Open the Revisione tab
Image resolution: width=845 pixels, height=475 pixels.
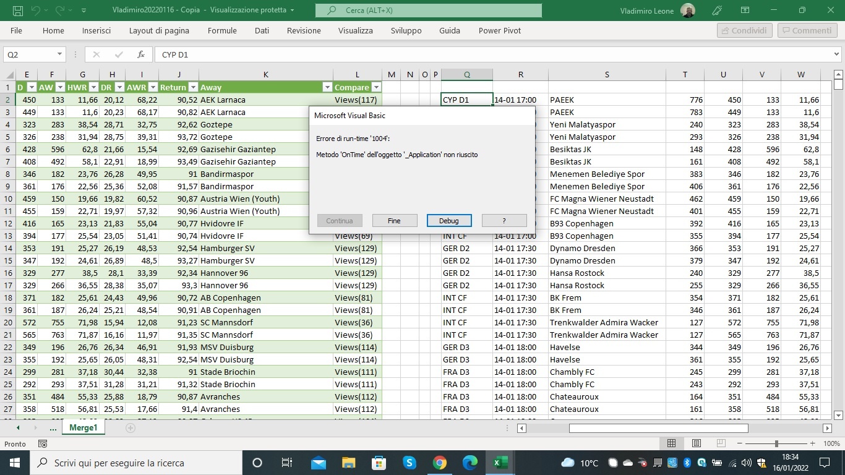(x=304, y=30)
